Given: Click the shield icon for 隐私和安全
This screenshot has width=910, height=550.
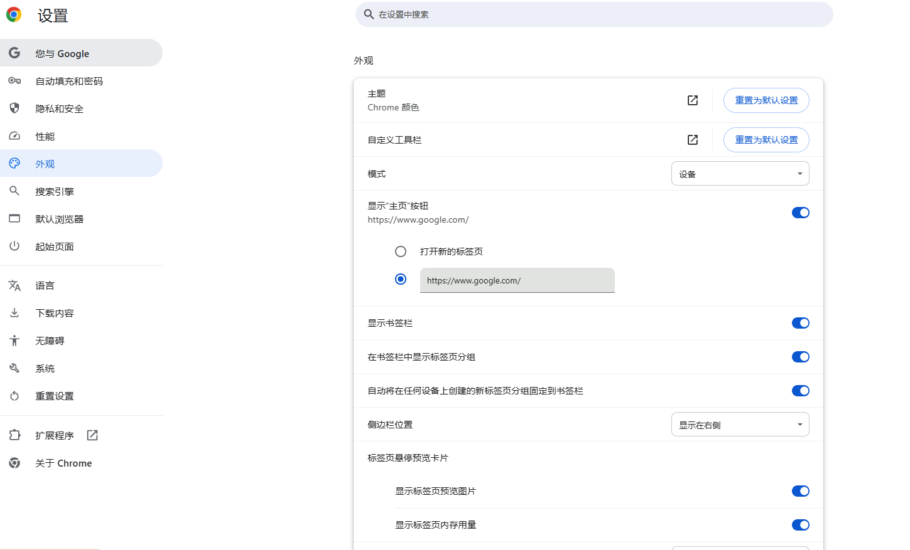Looking at the screenshot, I should (14, 108).
